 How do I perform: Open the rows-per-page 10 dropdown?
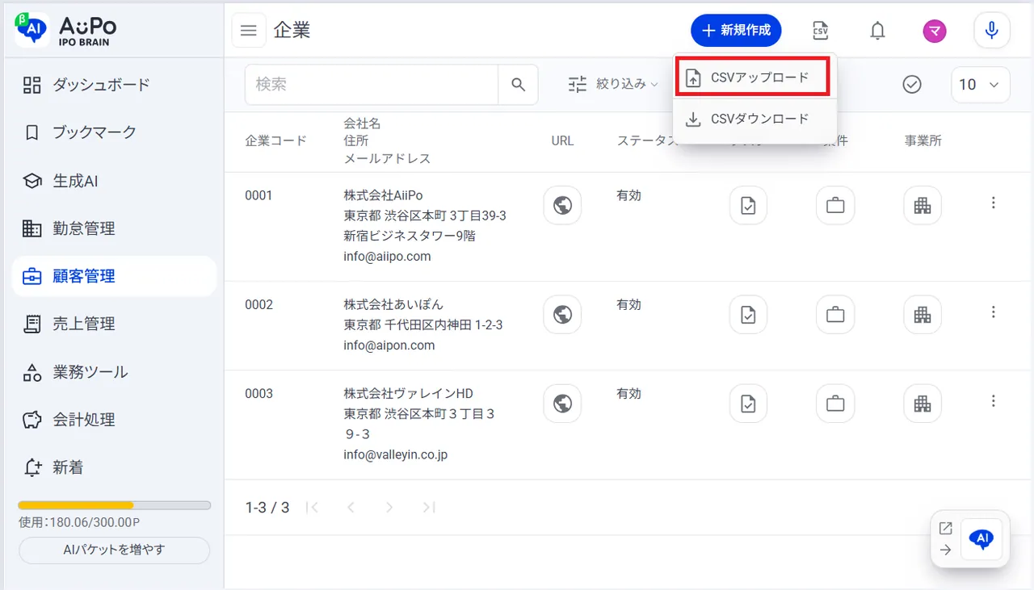coord(981,85)
